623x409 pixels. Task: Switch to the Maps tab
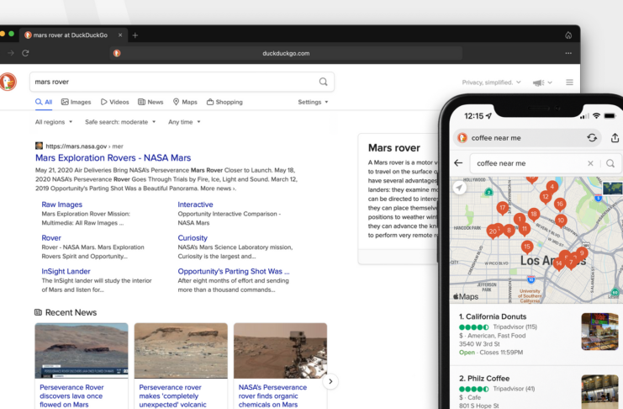point(185,102)
